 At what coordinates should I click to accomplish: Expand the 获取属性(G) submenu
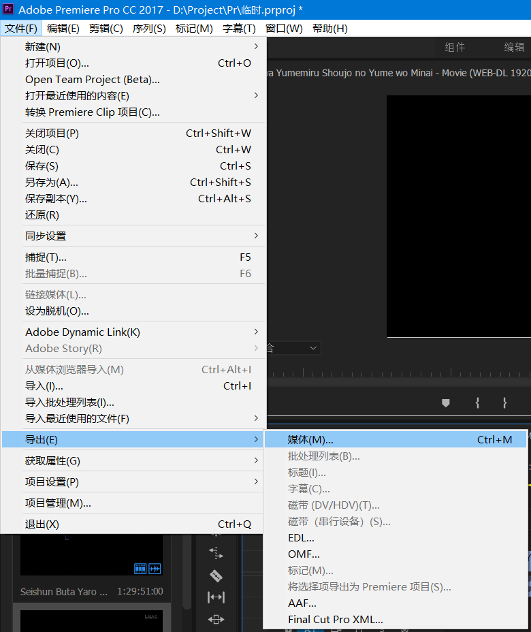[x=133, y=460]
